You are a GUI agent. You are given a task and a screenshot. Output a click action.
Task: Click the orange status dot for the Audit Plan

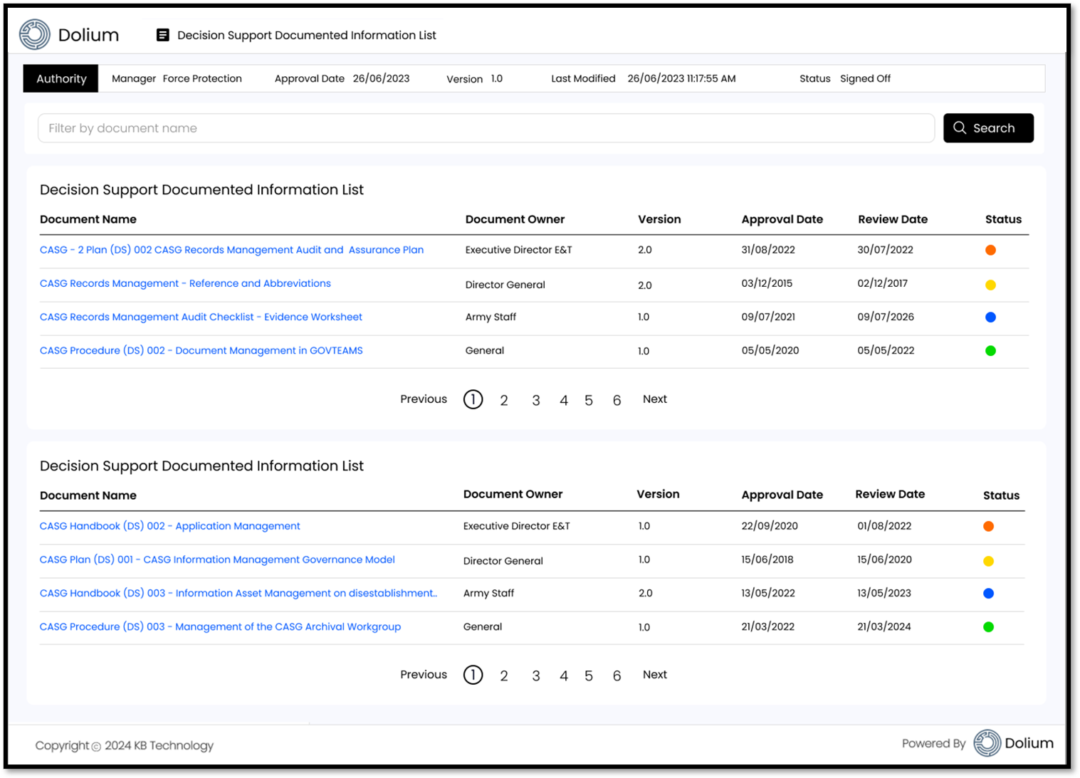(990, 250)
